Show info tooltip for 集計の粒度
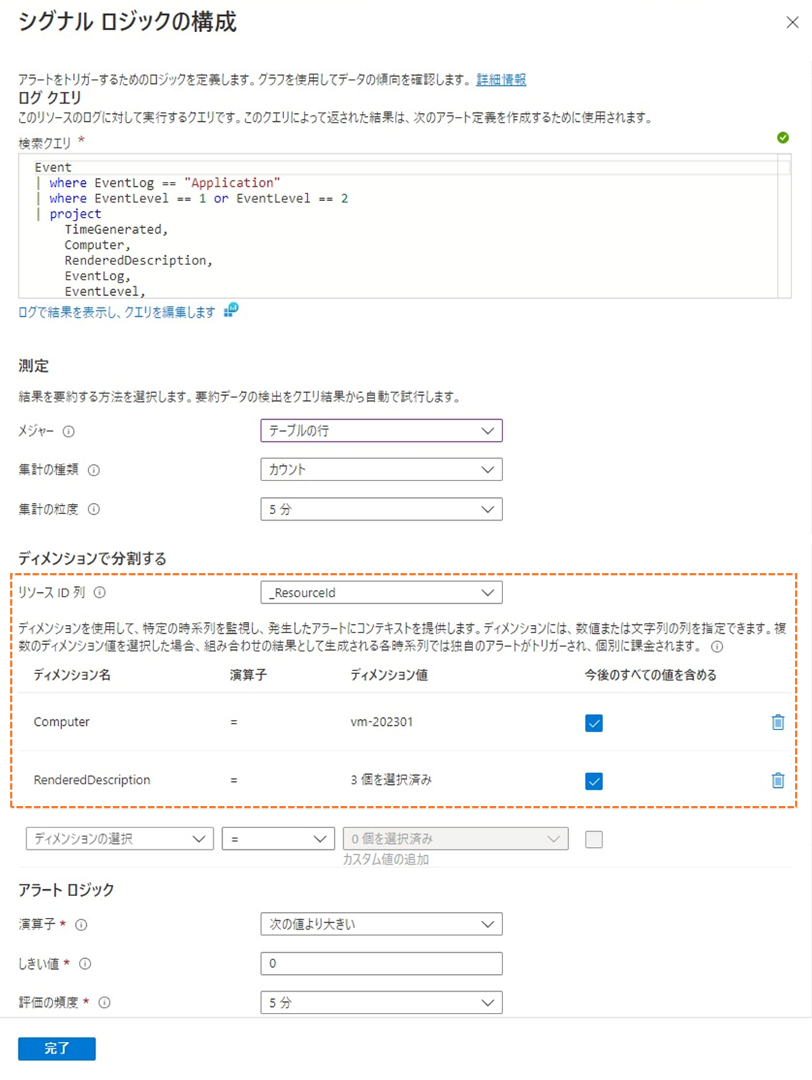 pyautogui.click(x=93, y=510)
